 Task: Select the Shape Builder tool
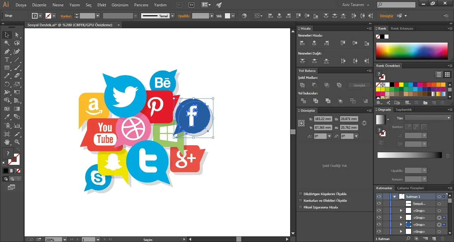click(x=7, y=100)
